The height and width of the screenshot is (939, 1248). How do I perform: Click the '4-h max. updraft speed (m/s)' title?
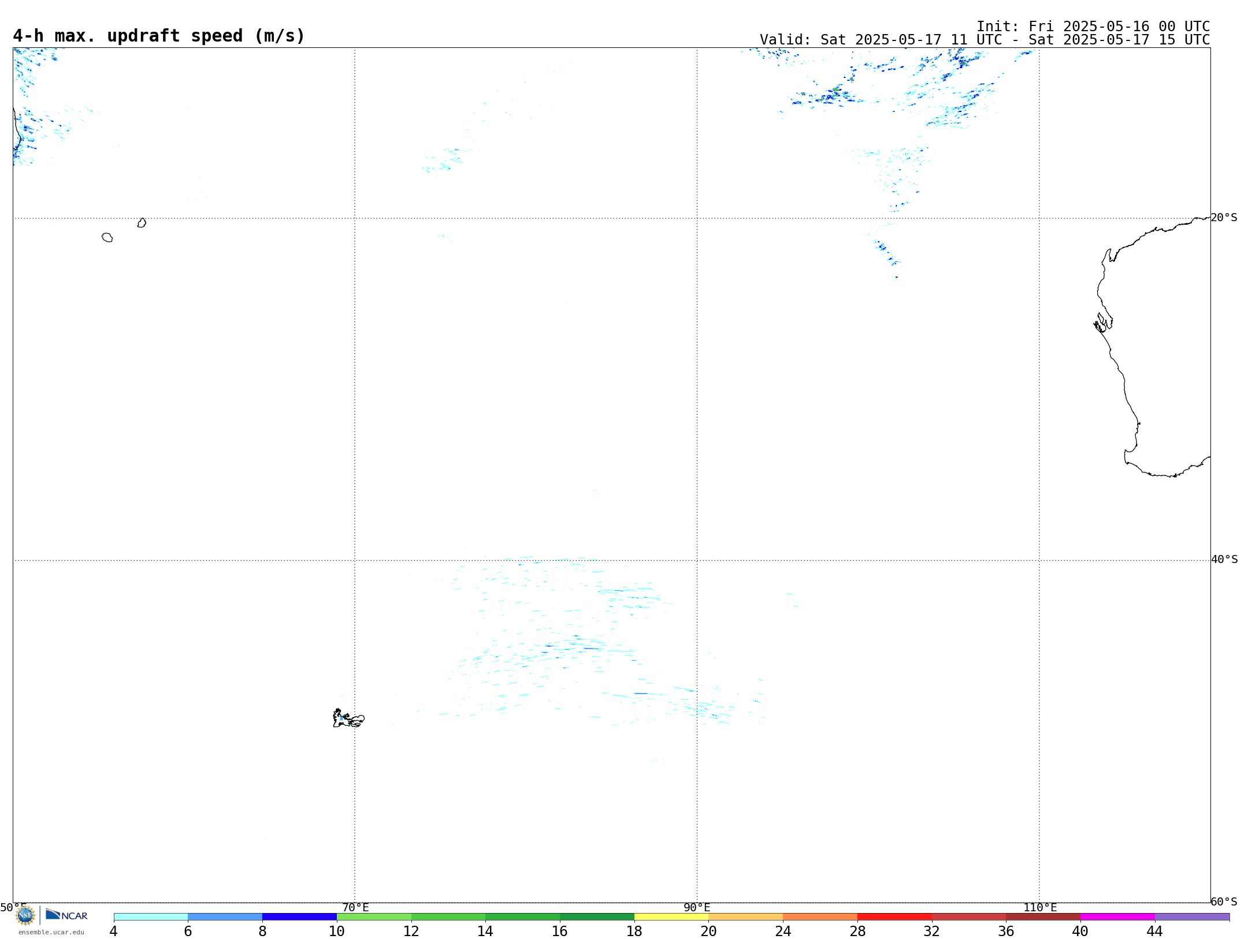159,36
